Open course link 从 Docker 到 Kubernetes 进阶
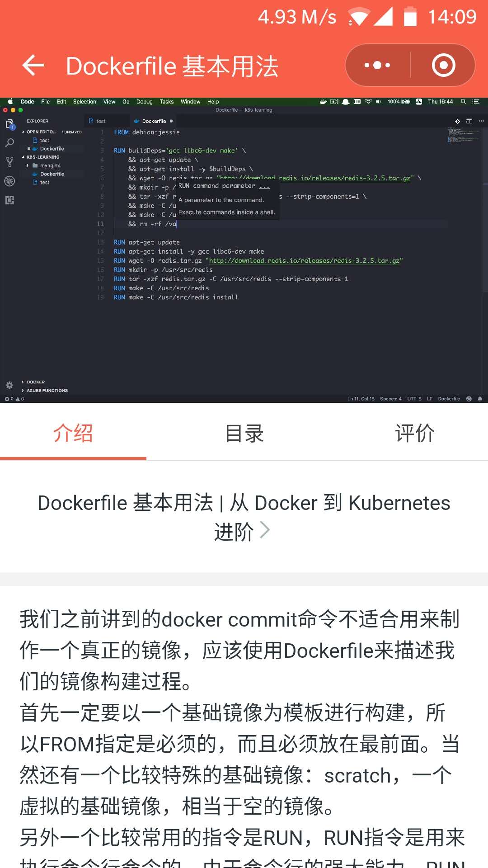Viewport: 488px width, 868px height. [244, 517]
